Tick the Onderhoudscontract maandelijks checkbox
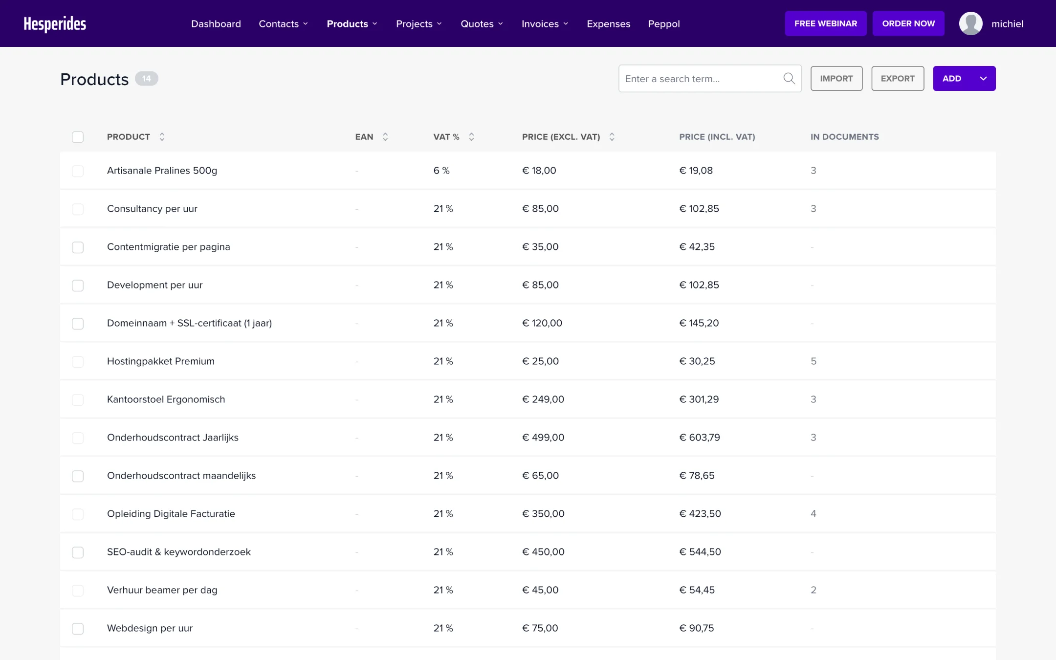Viewport: 1056px width, 660px height. coord(78,476)
